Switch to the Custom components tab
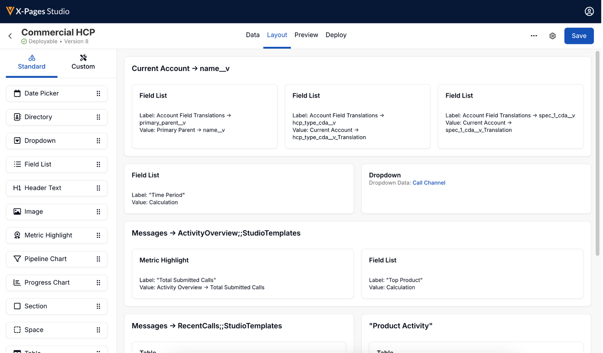Image resolution: width=603 pixels, height=353 pixels. (x=83, y=62)
